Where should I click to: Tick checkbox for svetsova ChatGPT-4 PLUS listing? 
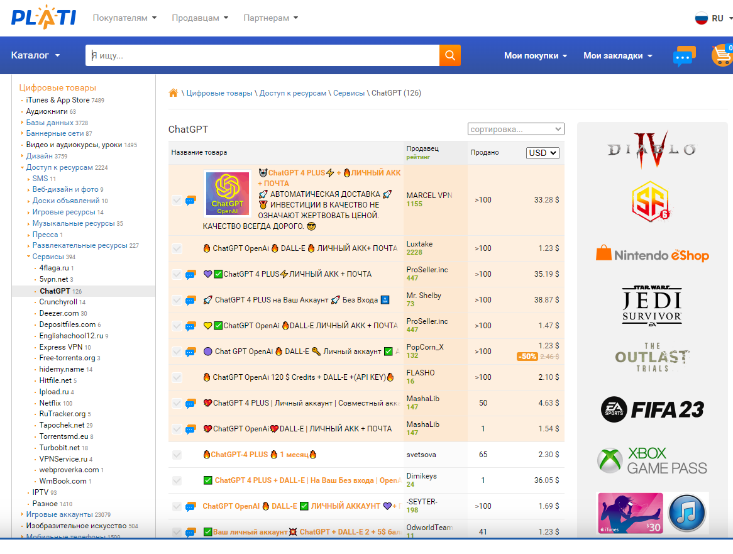pyautogui.click(x=177, y=455)
